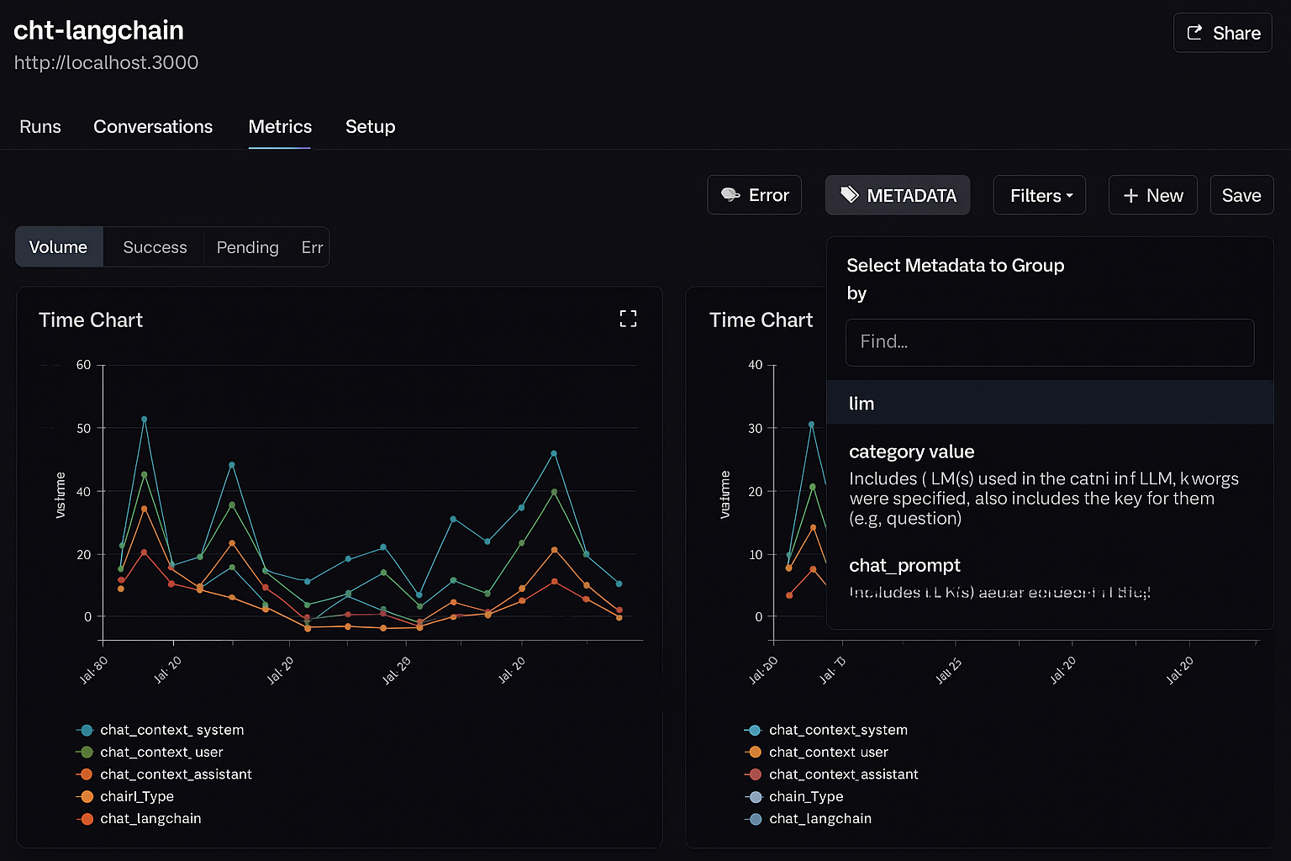
Task: Toggle chat_langchain series in right legend
Action: click(819, 818)
